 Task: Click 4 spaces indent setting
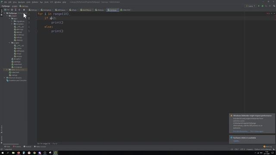[250, 149]
